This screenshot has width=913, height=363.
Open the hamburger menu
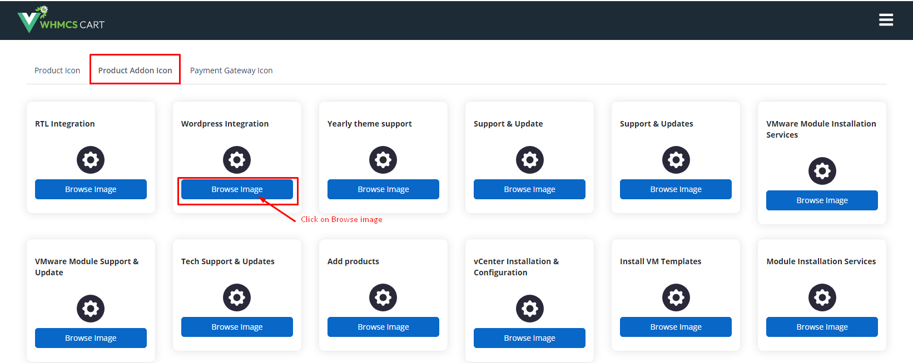(x=886, y=20)
